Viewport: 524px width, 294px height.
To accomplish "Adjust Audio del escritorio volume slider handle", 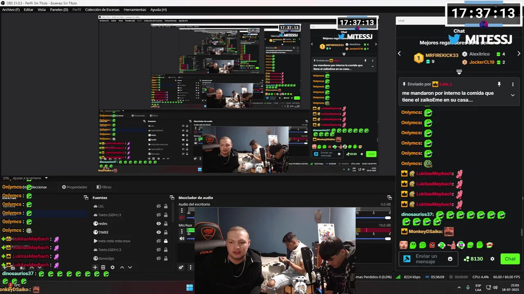I will point(388,218).
